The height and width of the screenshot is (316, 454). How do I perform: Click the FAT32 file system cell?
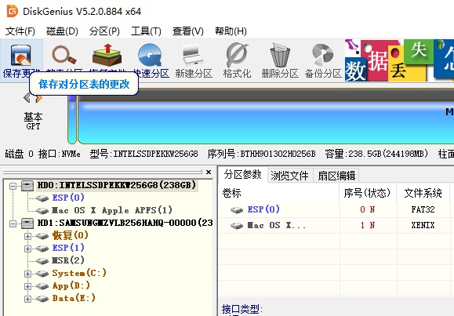click(x=423, y=209)
